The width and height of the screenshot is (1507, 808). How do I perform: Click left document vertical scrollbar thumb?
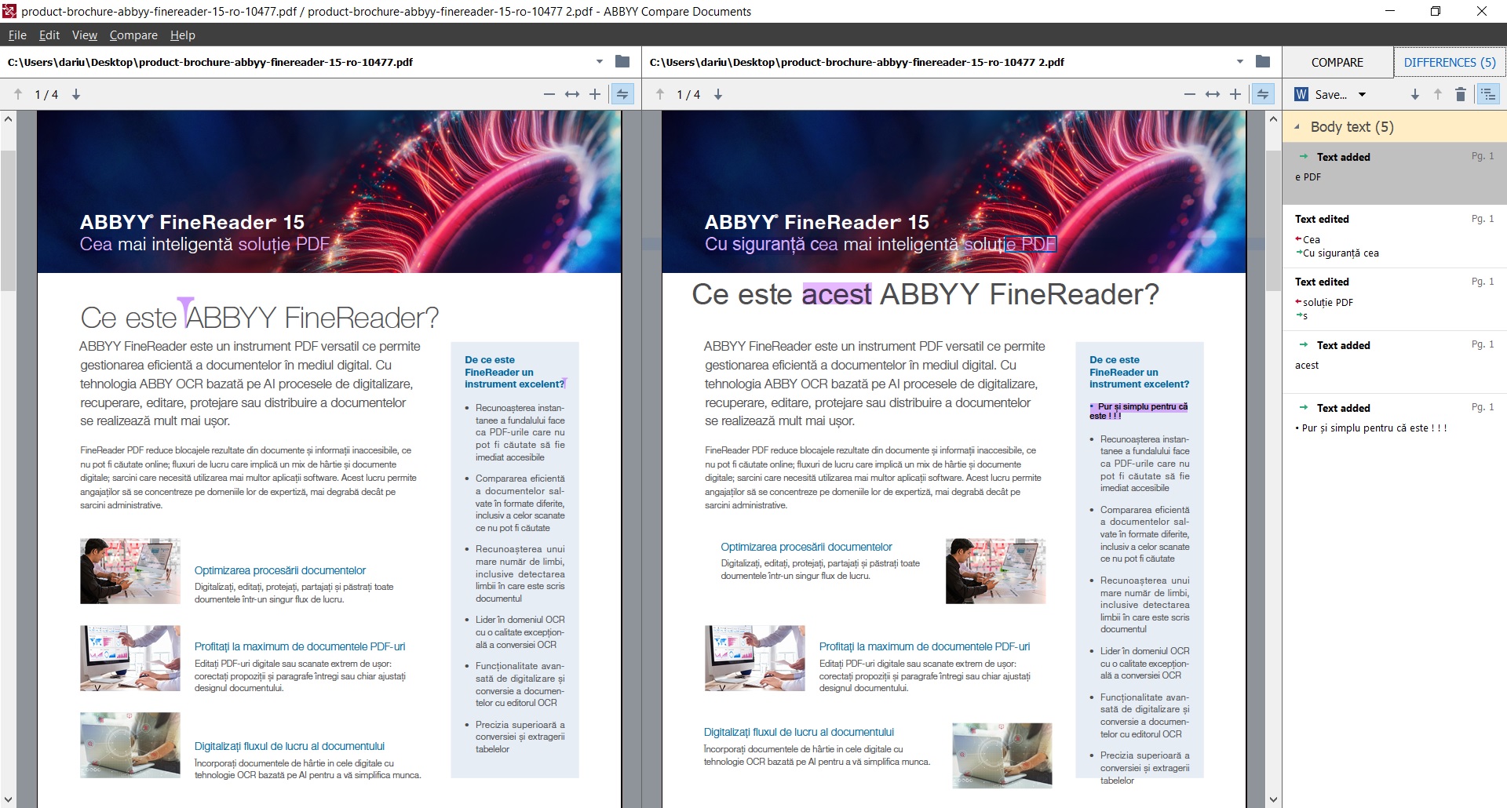(x=8, y=220)
